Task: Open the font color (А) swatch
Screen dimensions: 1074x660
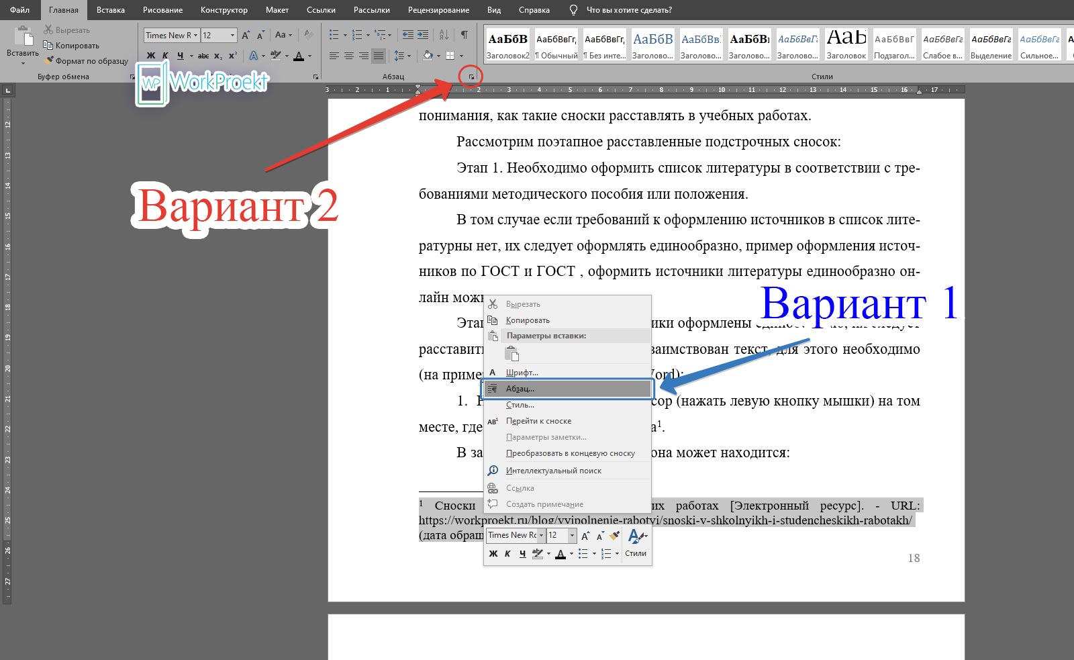Action: (x=298, y=54)
